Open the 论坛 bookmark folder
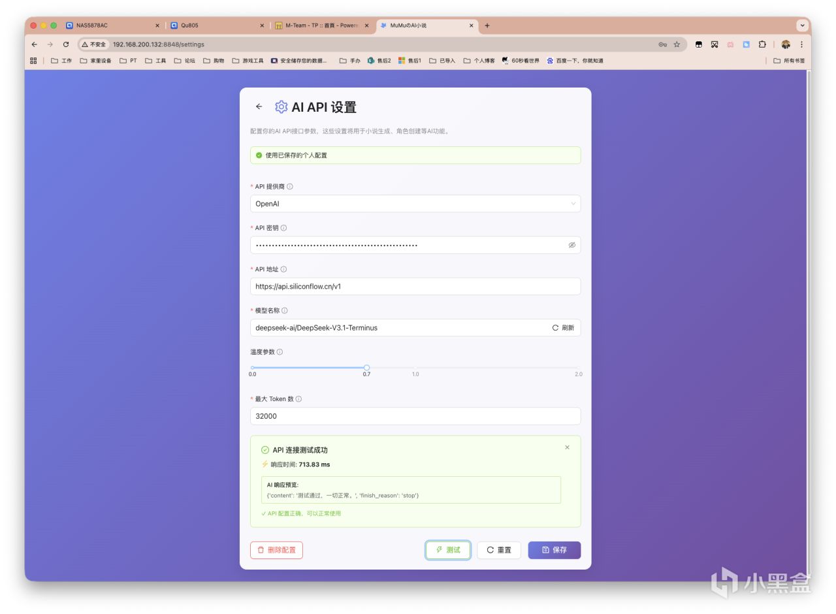 pos(184,61)
